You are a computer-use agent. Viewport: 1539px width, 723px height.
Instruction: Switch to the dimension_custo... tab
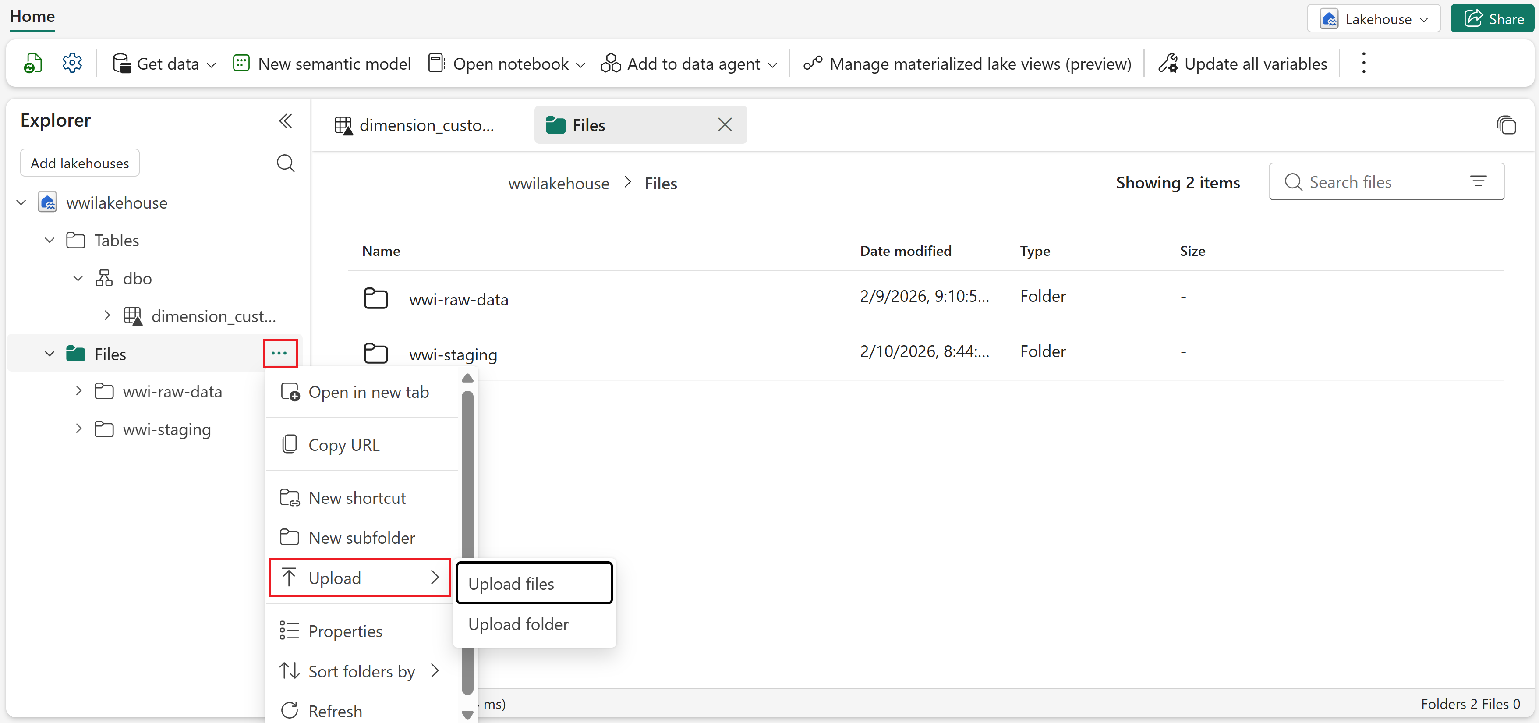414,125
